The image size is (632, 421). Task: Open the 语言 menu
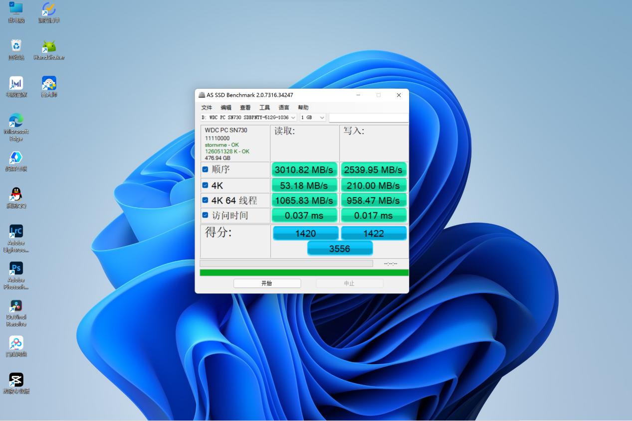(283, 107)
